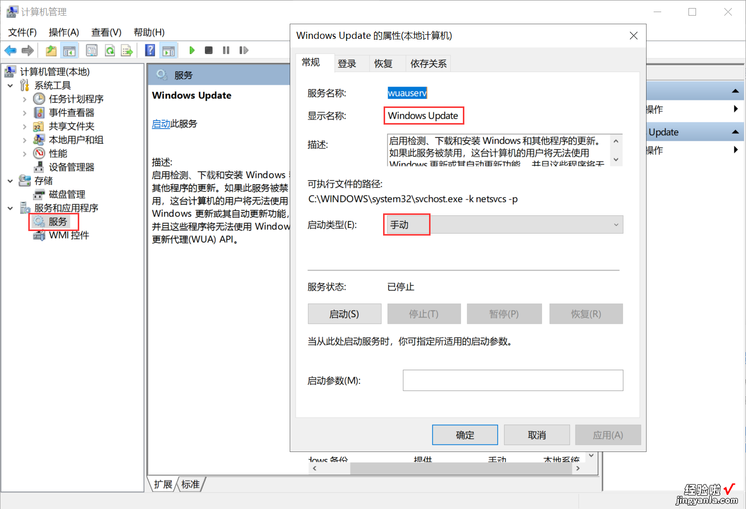This screenshot has height=509, width=746.
Task: Collapse the 服务和应用程序 tree node
Action: coord(10,208)
